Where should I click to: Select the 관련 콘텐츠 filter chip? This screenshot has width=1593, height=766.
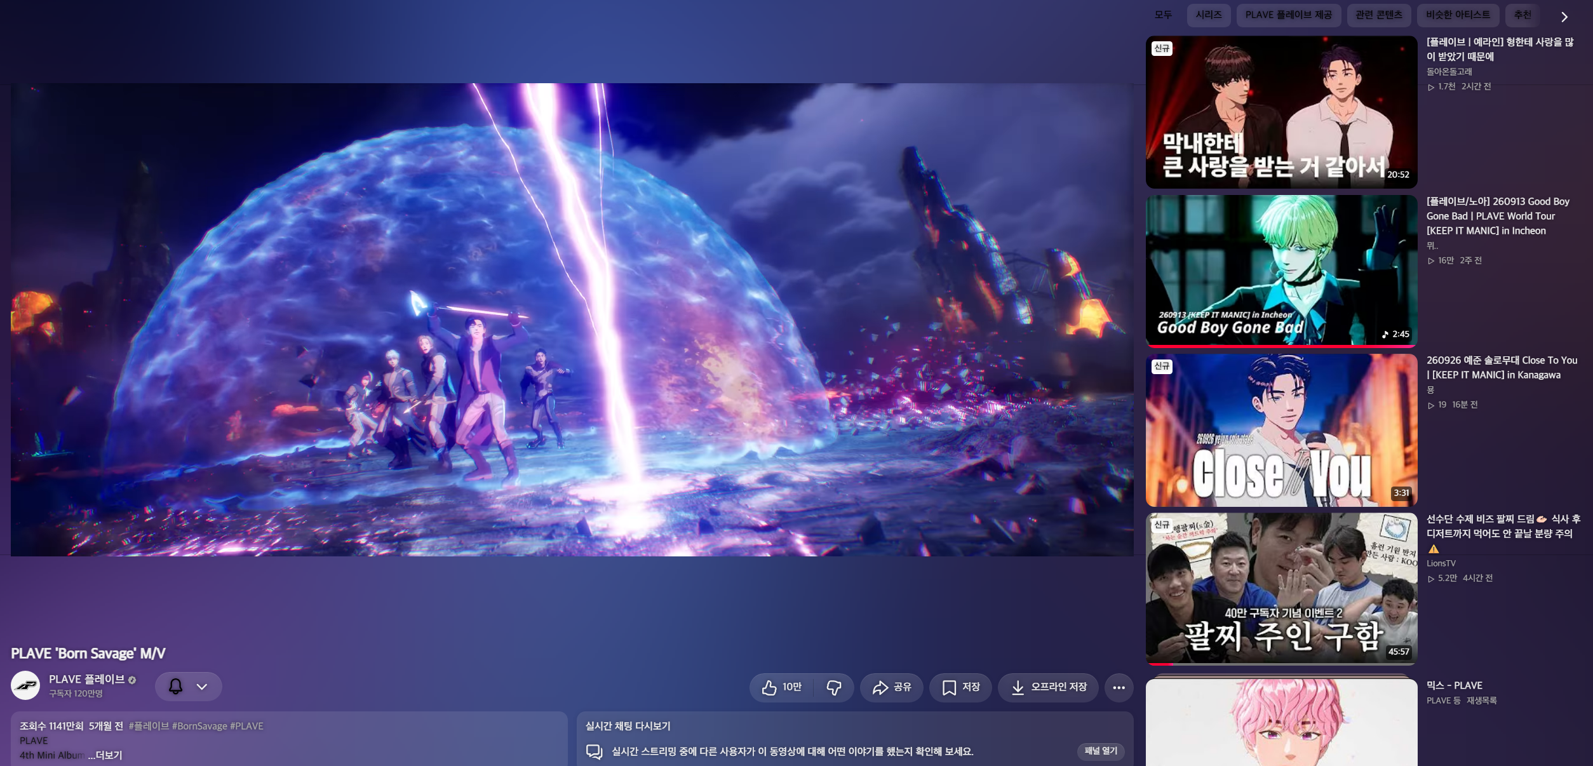1379,15
